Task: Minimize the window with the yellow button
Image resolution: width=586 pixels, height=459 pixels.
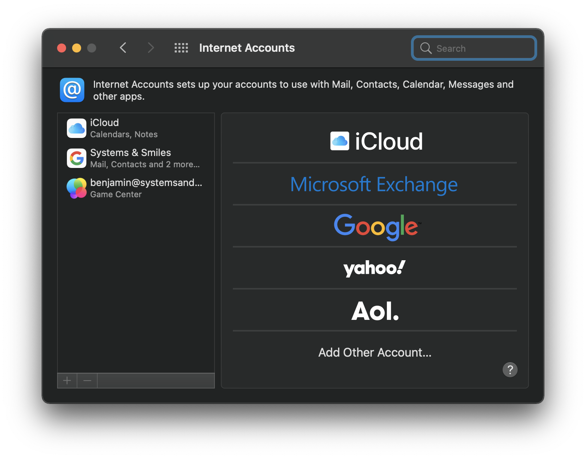Action: [77, 48]
